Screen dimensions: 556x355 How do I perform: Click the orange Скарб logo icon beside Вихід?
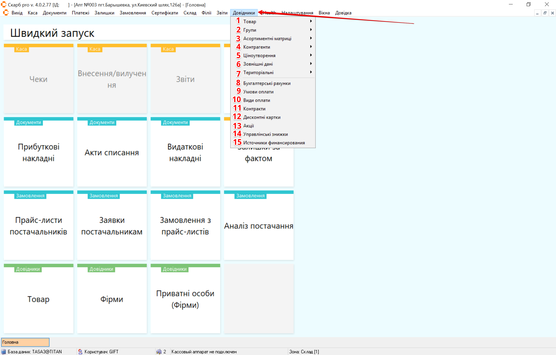tap(6, 13)
